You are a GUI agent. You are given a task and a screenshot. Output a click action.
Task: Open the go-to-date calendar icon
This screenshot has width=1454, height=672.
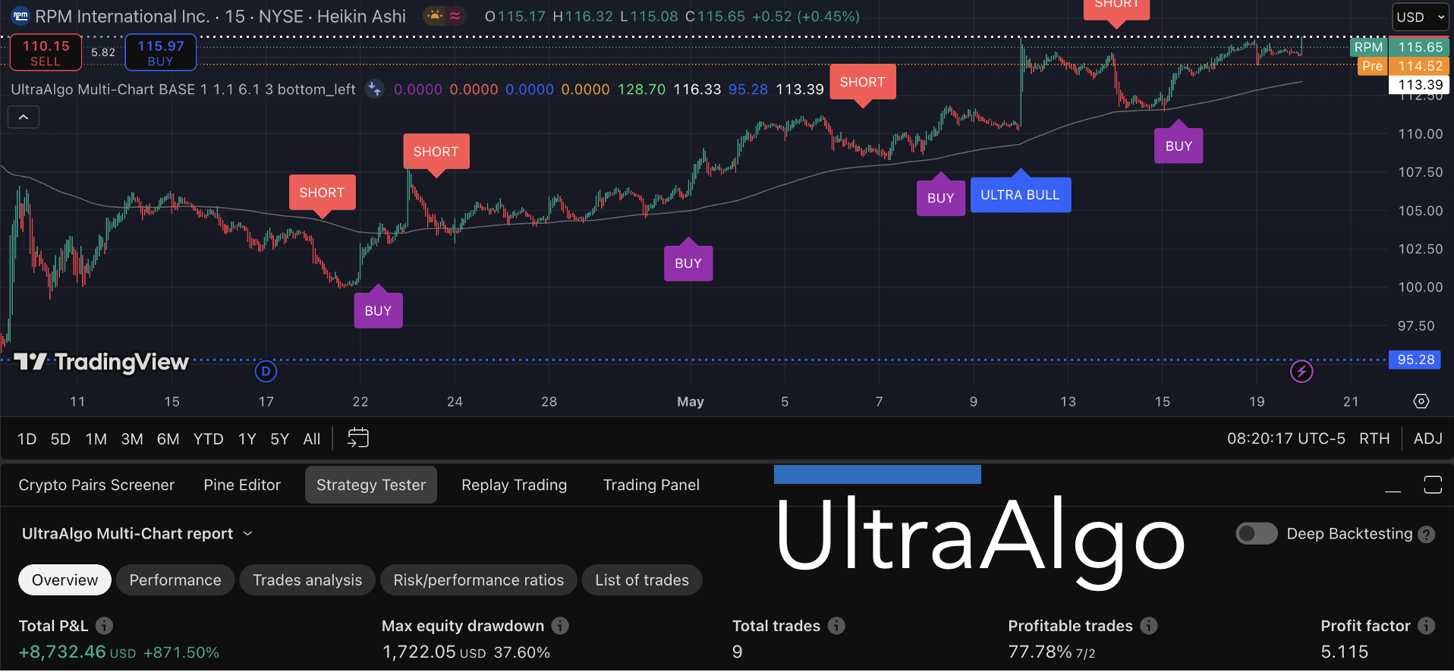point(357,438)
